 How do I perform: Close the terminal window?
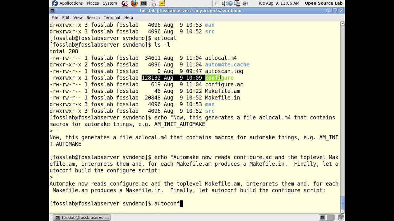(341, 11)
